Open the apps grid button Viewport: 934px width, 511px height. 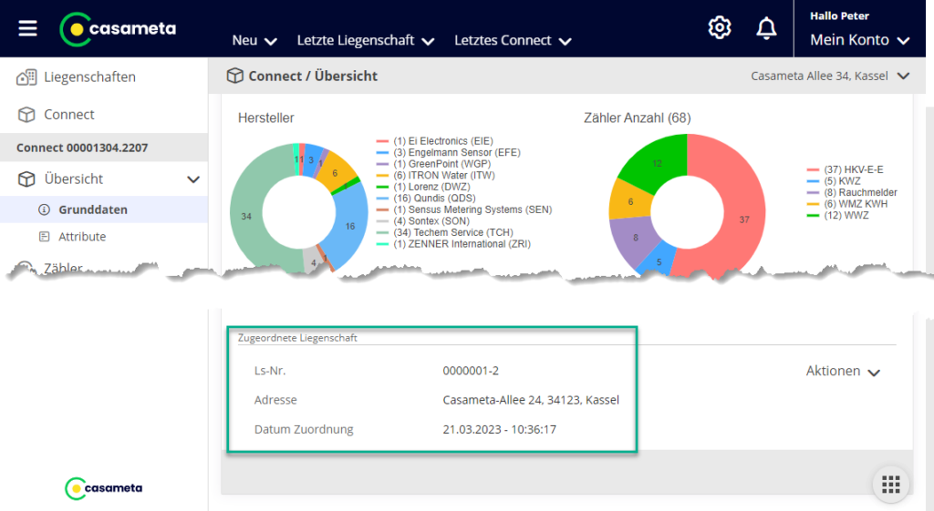pyautogui.click(x=891, y=484)
